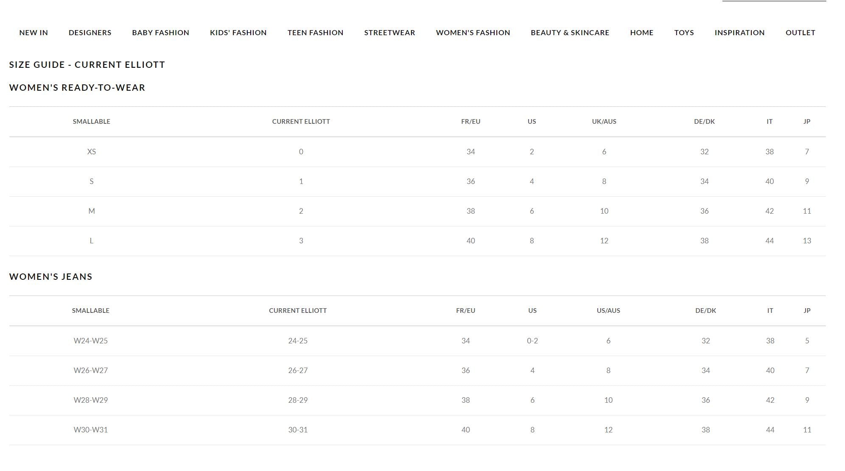The image size is (845, 471).
Task: Click XS size cell in ready-to-wear table
Action: (x=91, y=152)
